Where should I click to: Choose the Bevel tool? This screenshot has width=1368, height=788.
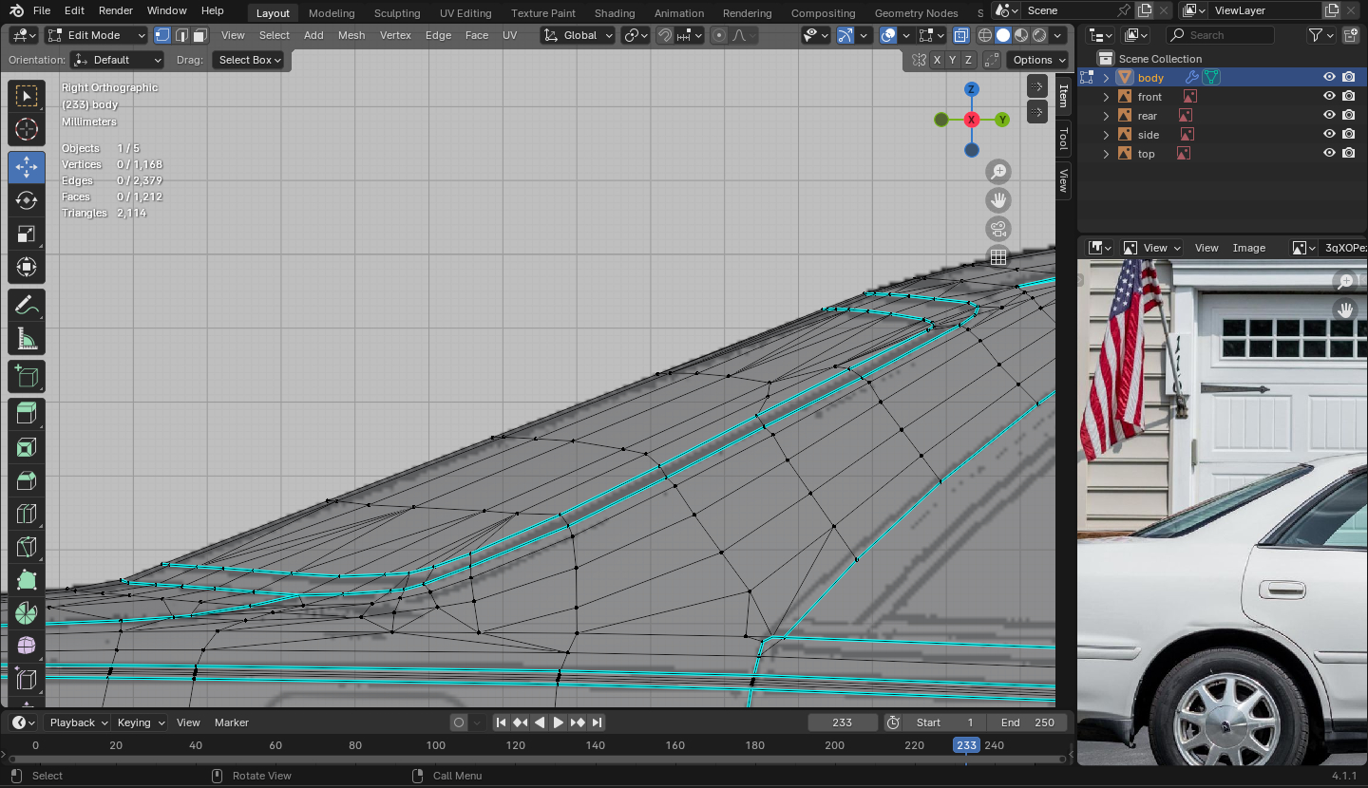pyautogui.click(x=27, y=481)
